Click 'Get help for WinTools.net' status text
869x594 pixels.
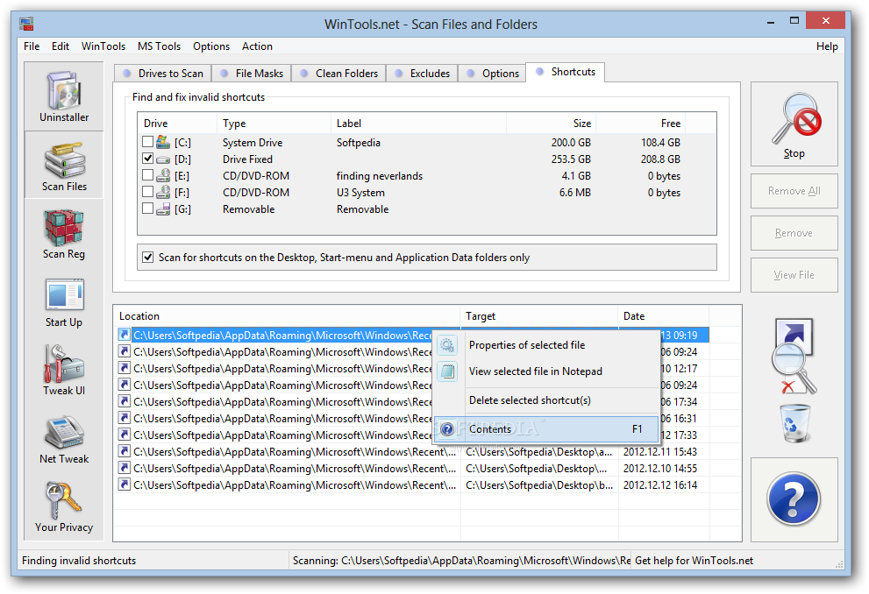pos(694,561)
